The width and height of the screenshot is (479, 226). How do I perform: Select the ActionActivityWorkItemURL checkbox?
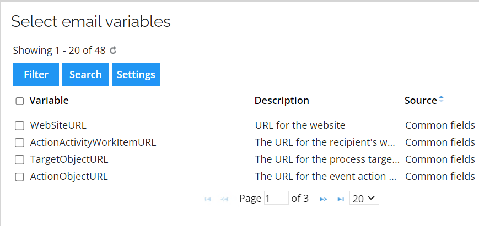pyautogui.click(x=19, y=142)
